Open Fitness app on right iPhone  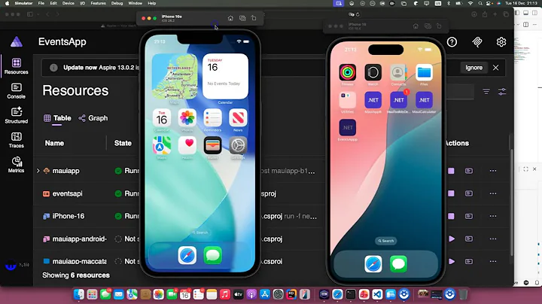[347, 72]
